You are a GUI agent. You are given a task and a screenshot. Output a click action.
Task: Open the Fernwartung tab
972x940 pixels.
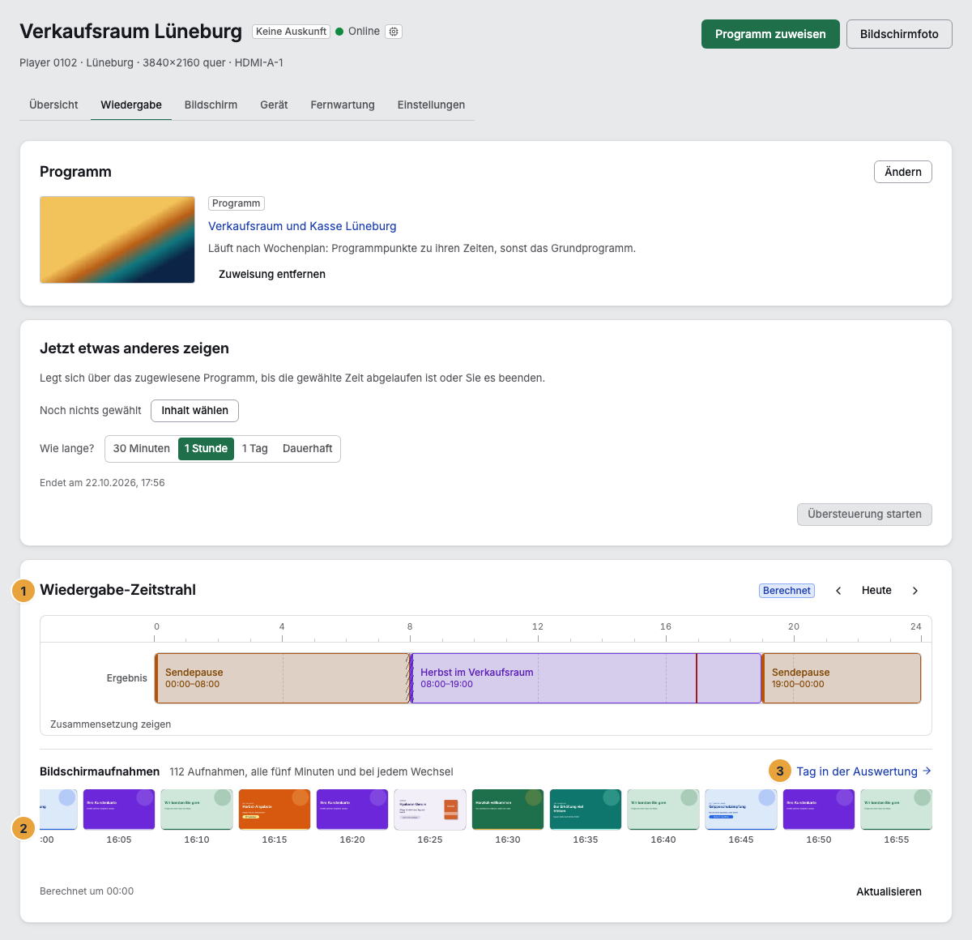point(343,105)
